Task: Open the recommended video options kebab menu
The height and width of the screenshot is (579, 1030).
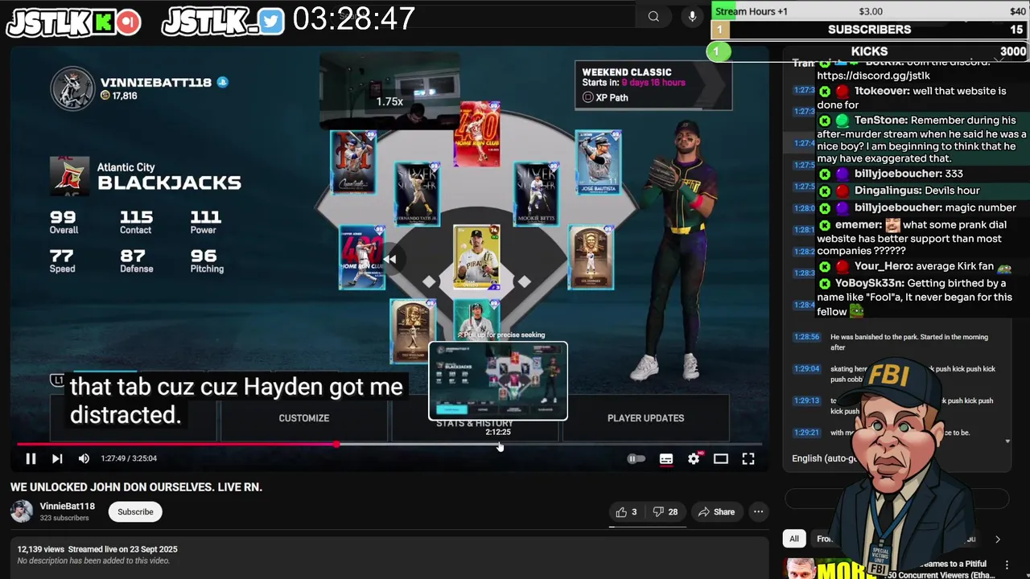Action: 1007,565
